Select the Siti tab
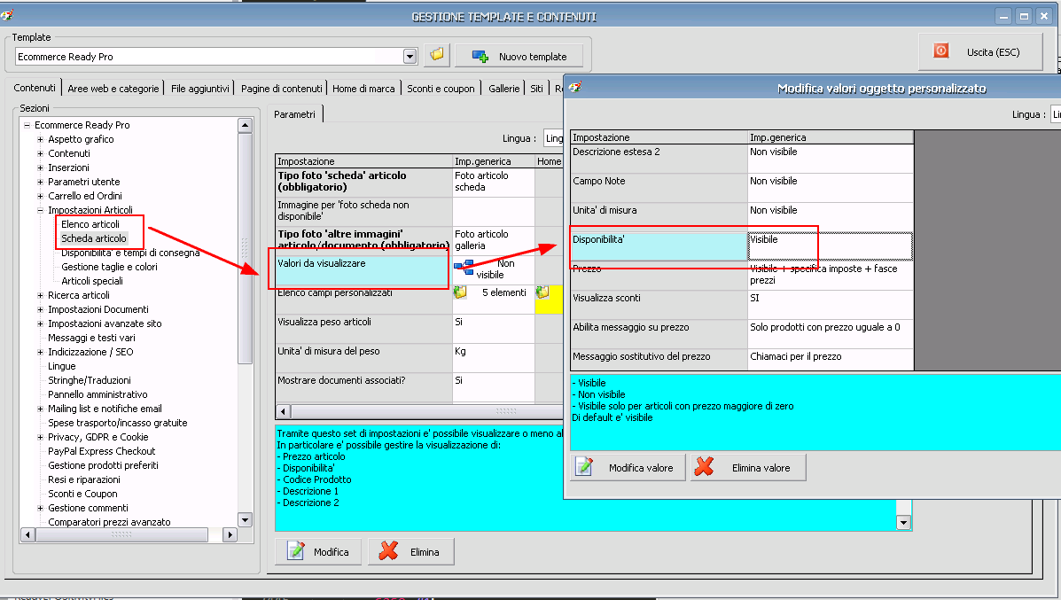 click(536, 89)
